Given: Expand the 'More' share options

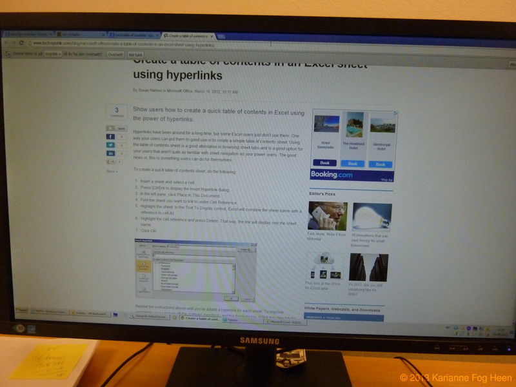Looking at the screenshot, I should click(112, 172).
